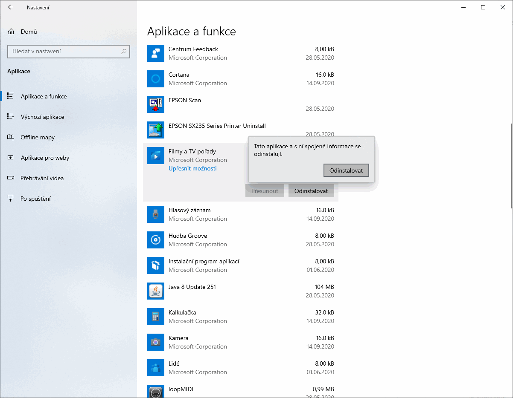Click the Centrum Feedback app icon
The image size is (513, 398).
[156, 53]
